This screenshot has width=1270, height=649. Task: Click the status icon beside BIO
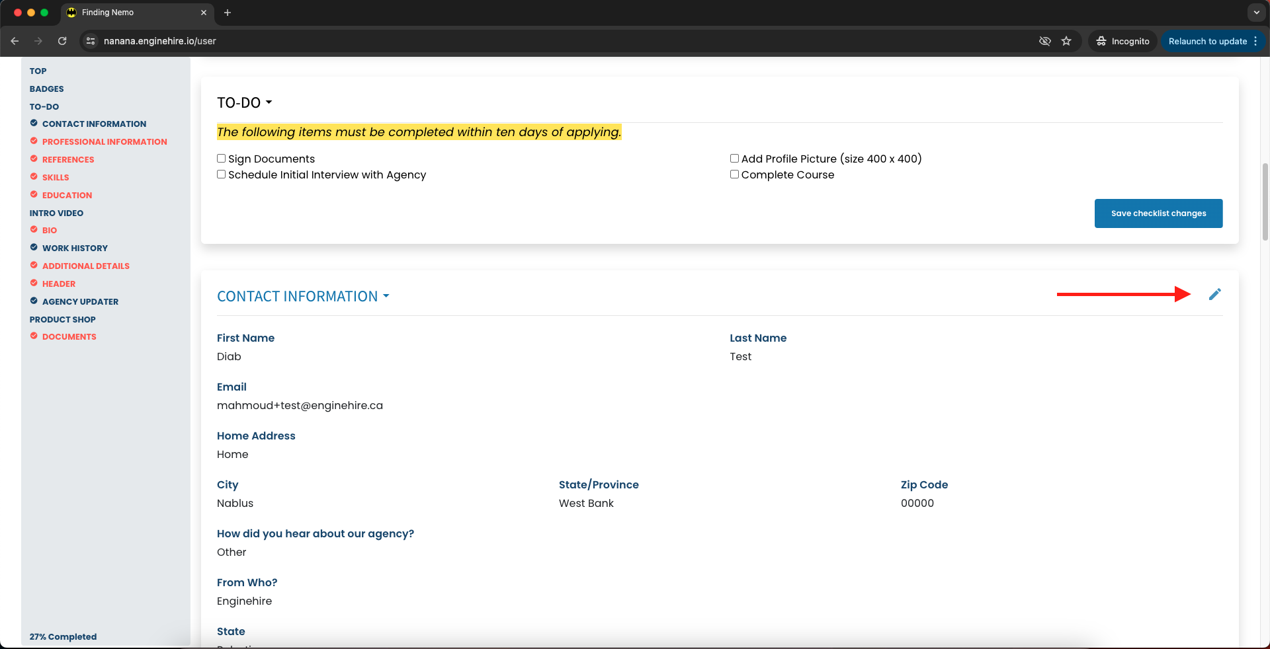tap(34, 229)
